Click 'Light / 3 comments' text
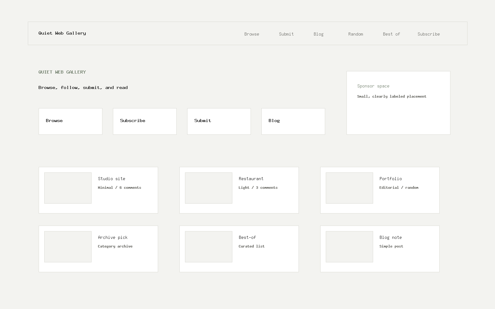 [258, 188]
